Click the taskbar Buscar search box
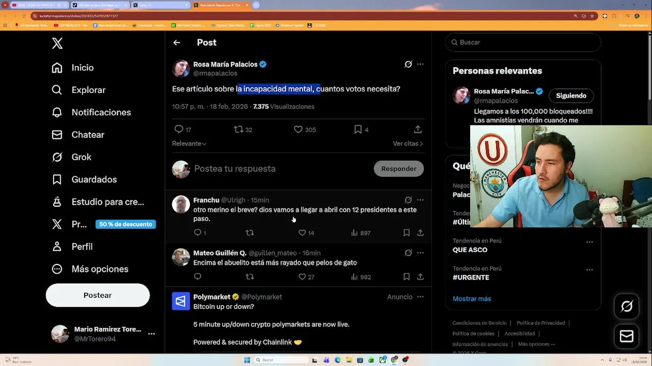This screenshot has height=366, width=652. coord(282,360)
